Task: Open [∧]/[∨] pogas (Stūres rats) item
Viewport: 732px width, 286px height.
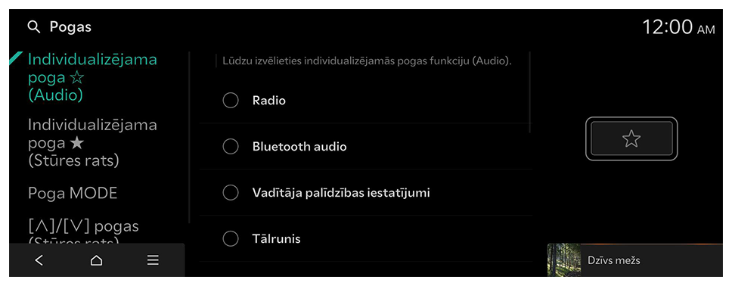Action: tap(83, 232)
